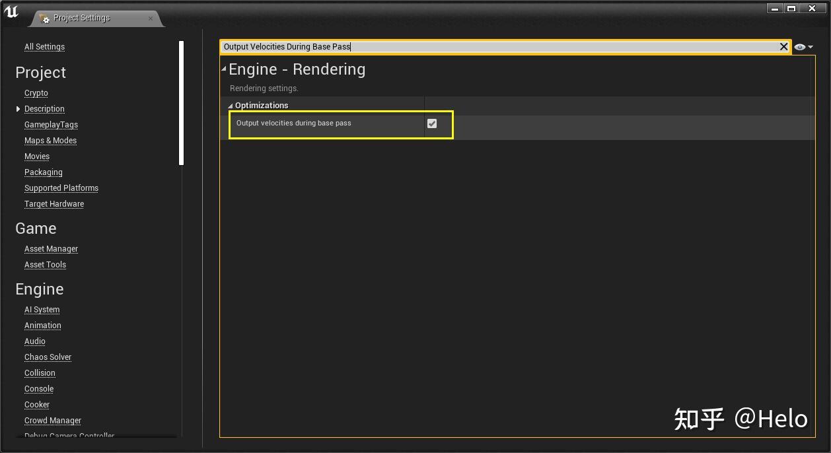Clear the search with the X icon

click(783, 46)
